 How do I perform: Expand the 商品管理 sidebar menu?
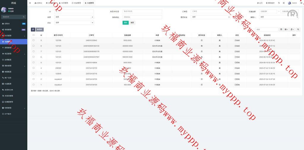click(x=13, y=54)
